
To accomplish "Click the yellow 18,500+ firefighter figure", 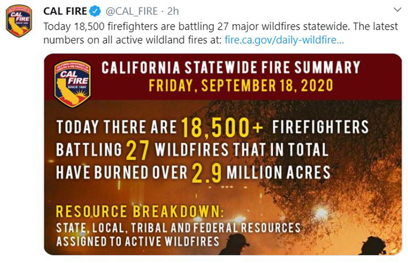I will pos(222,127).
